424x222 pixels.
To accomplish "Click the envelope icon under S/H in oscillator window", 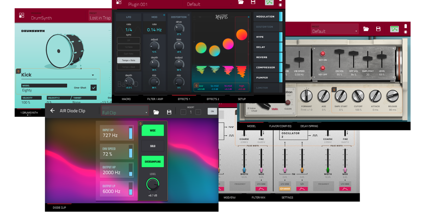I will [302, 189].
